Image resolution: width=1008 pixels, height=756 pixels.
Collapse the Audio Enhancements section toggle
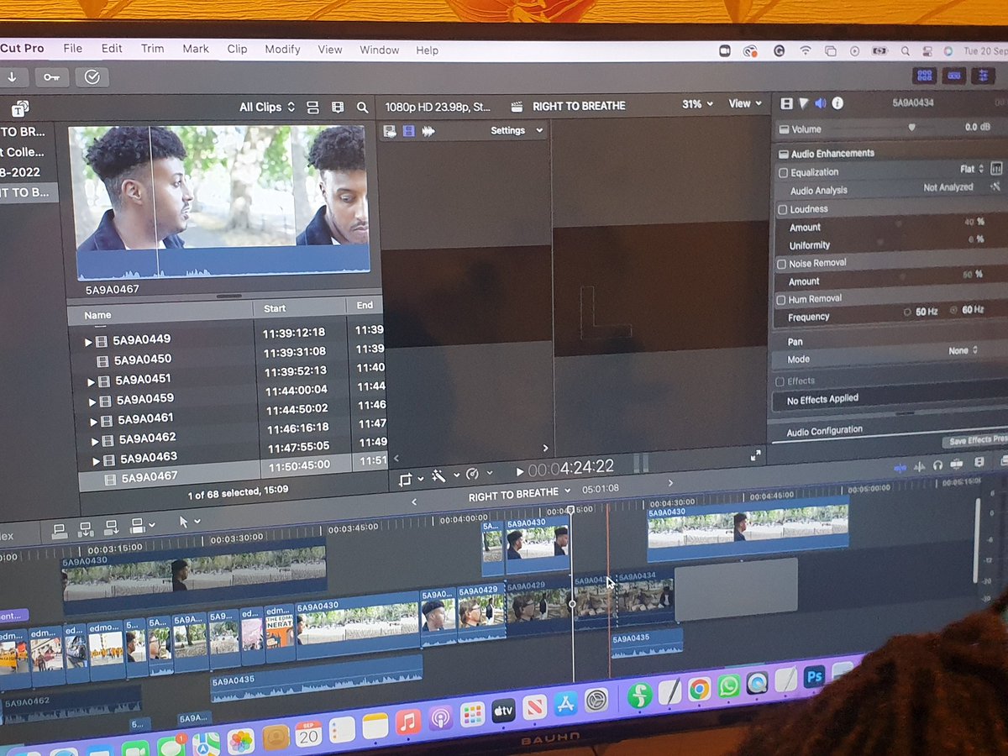point(784,155)
